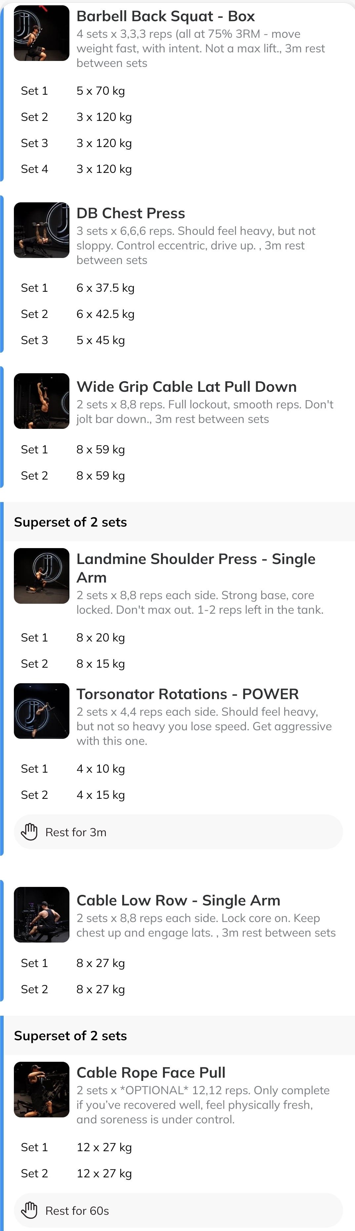Tap the hand icon beside Rest for 60s
Viewport: 355px width, 1231px height.
[30, 1210]
